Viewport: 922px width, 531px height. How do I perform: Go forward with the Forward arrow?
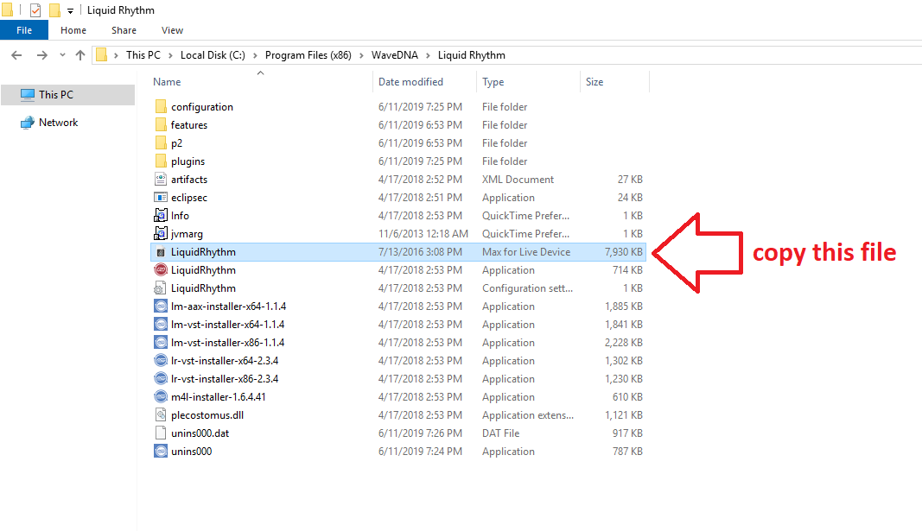[41, 55]
